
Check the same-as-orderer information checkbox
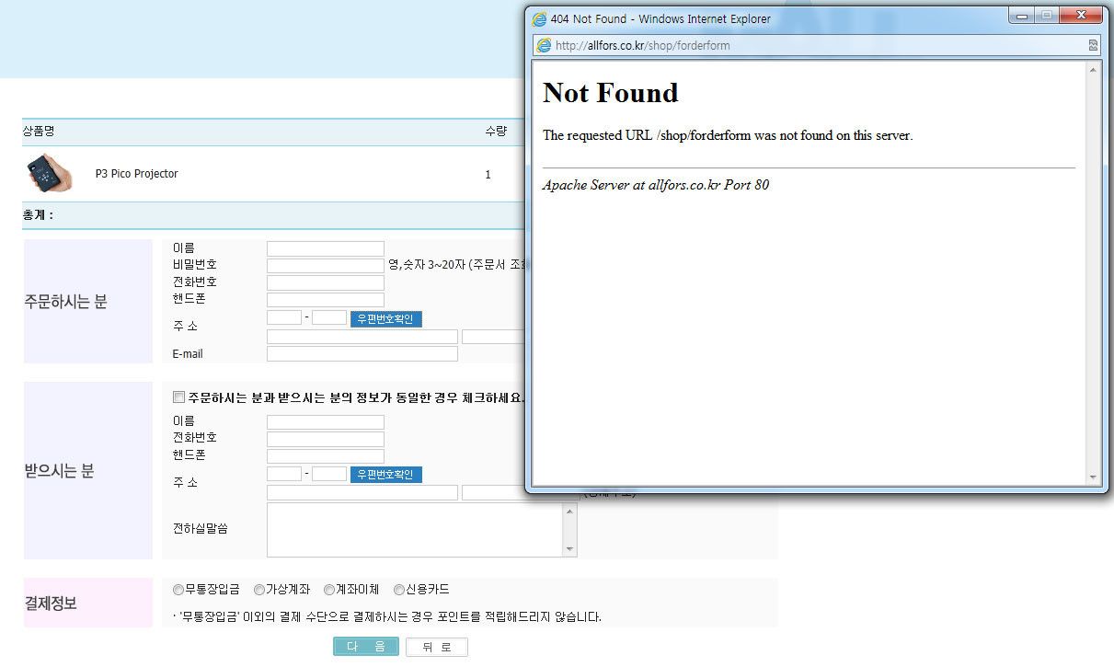click(179, 397)
